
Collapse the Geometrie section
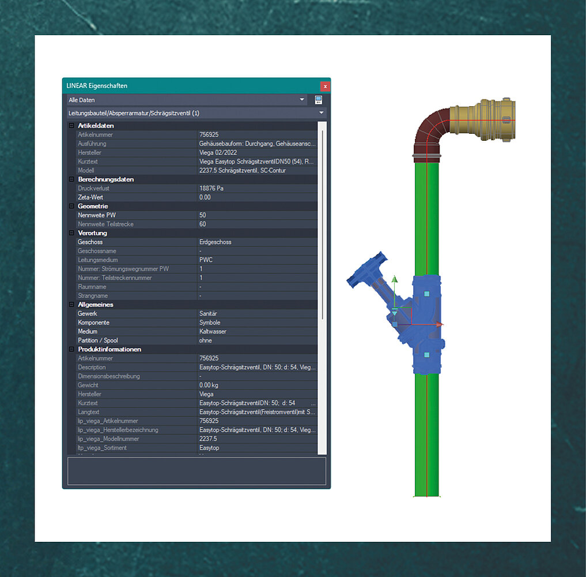tap(71, 206)
